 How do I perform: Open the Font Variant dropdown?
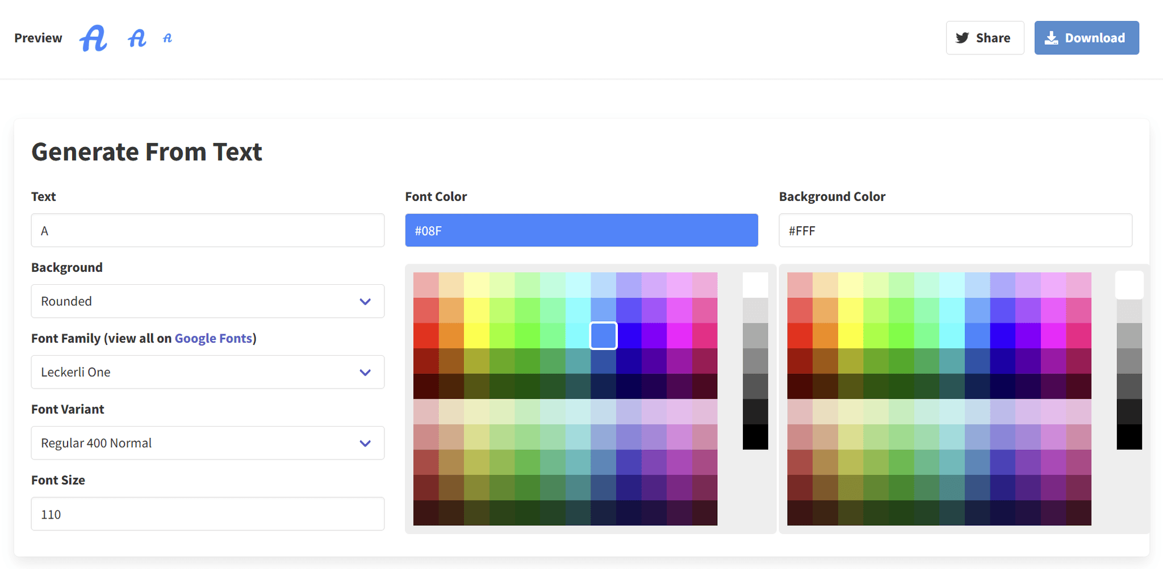[207, 443]
